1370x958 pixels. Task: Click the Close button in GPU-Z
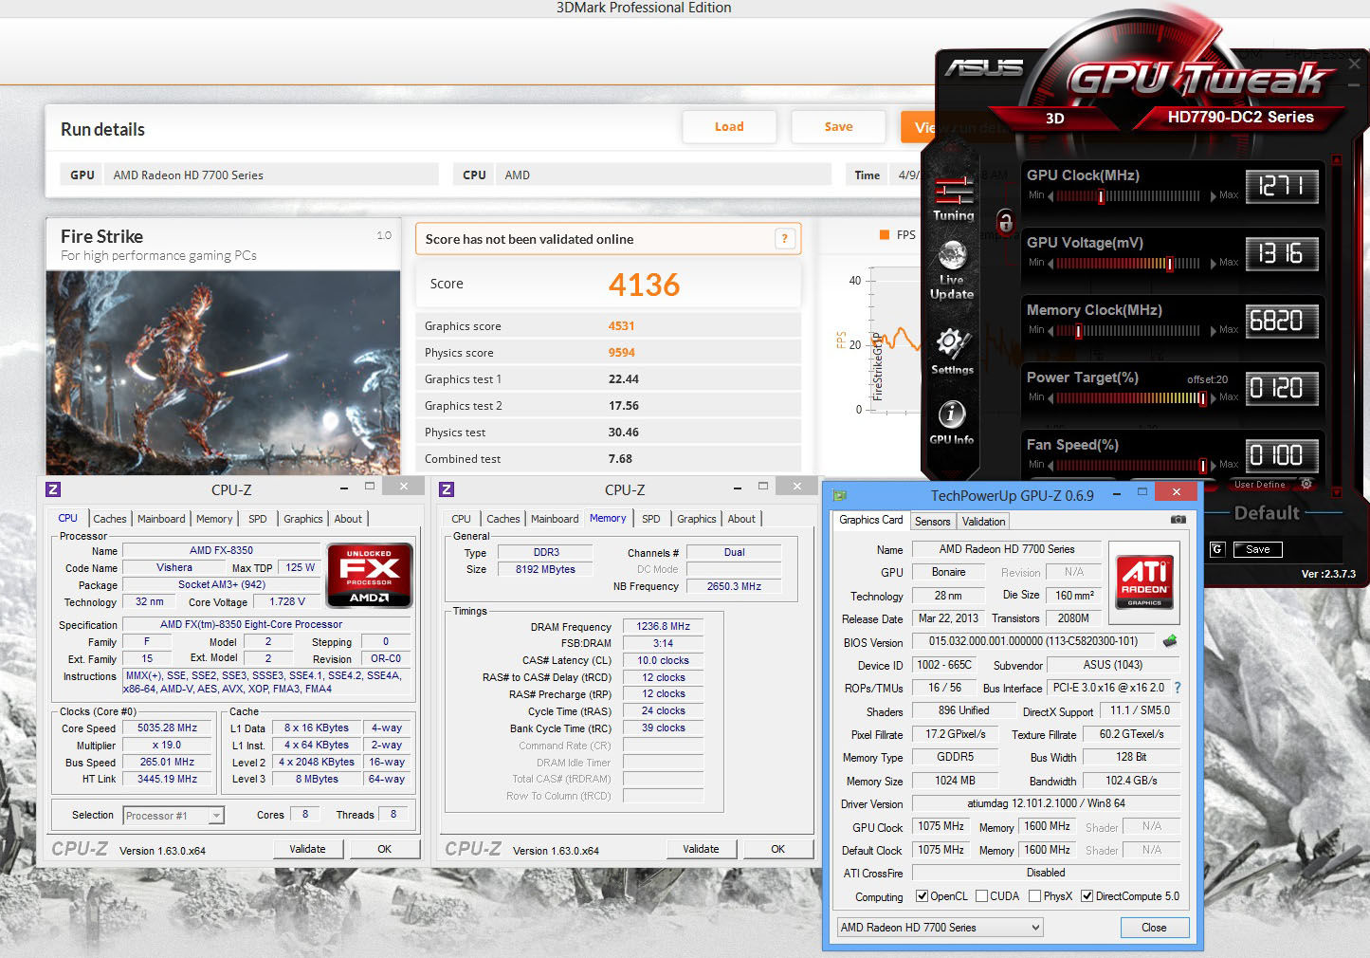coord(1154,928)
